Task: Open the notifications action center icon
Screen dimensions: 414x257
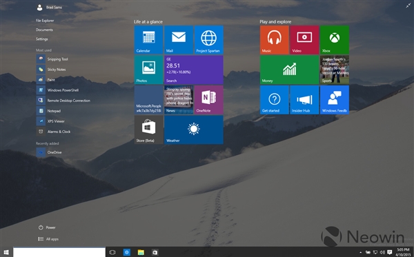Action: coord(389,252)
